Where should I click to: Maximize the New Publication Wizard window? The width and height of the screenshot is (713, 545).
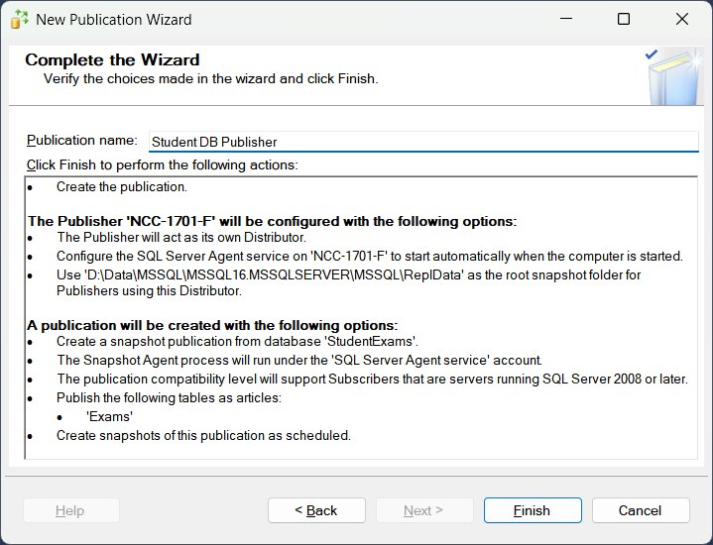click(x=624, y=19)
